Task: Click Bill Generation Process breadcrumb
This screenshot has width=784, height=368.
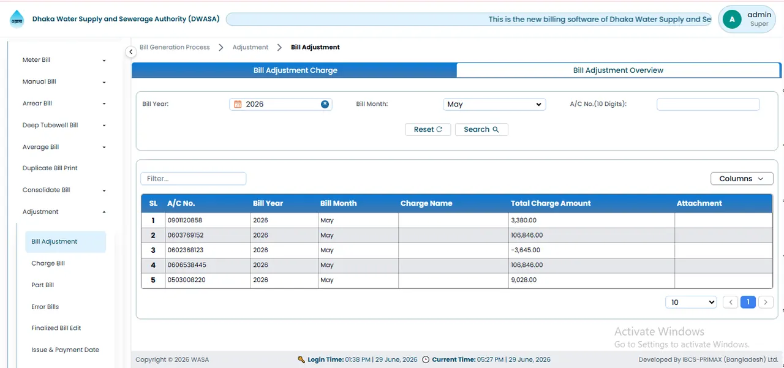Action: click(175, 47)
